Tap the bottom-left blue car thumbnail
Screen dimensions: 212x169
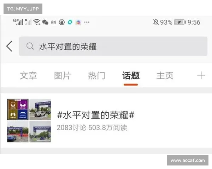tap(18, 132)
